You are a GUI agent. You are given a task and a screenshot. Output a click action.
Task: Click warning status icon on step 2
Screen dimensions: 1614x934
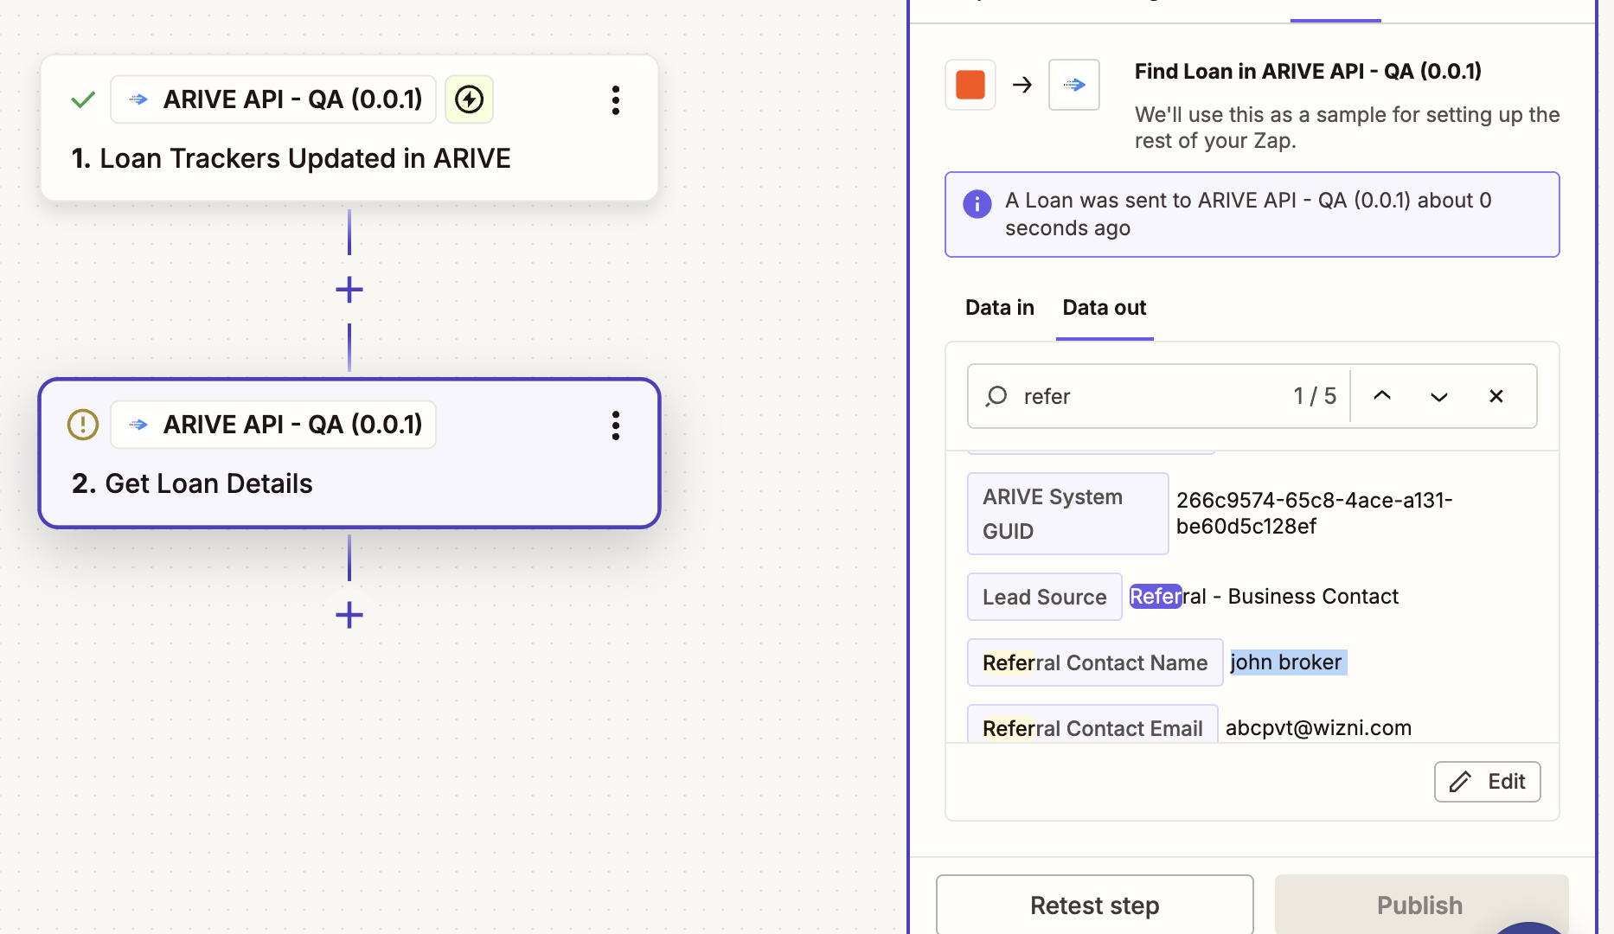(x=83, y=425)
